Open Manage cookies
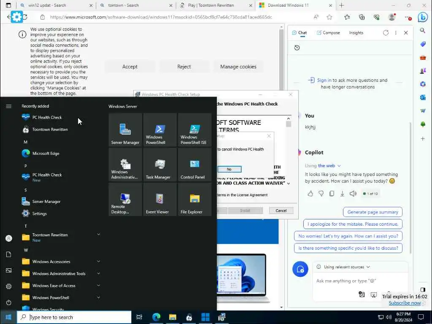432x324 pixels. (238, 67)
